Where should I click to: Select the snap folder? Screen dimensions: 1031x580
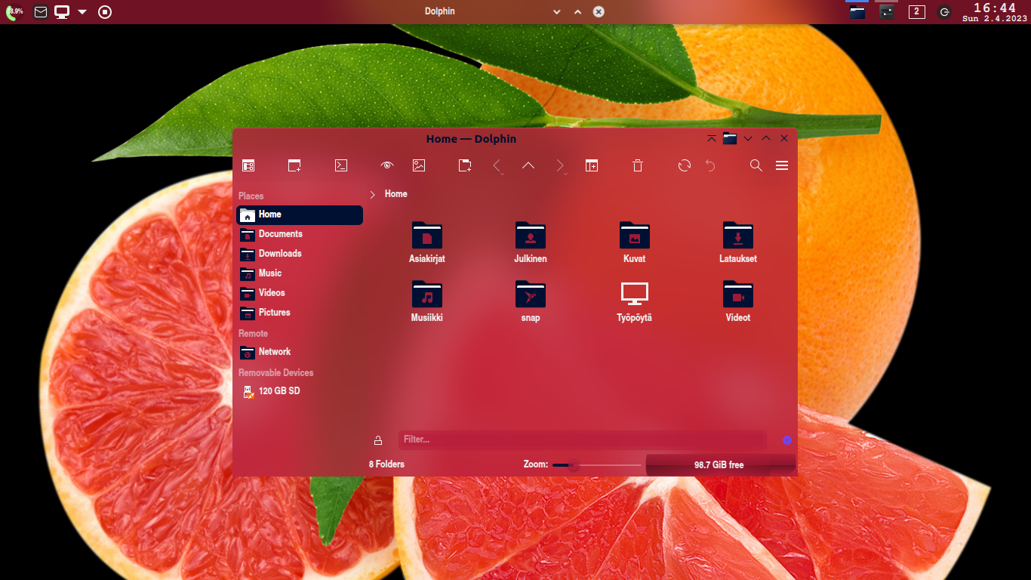[531, 301]
